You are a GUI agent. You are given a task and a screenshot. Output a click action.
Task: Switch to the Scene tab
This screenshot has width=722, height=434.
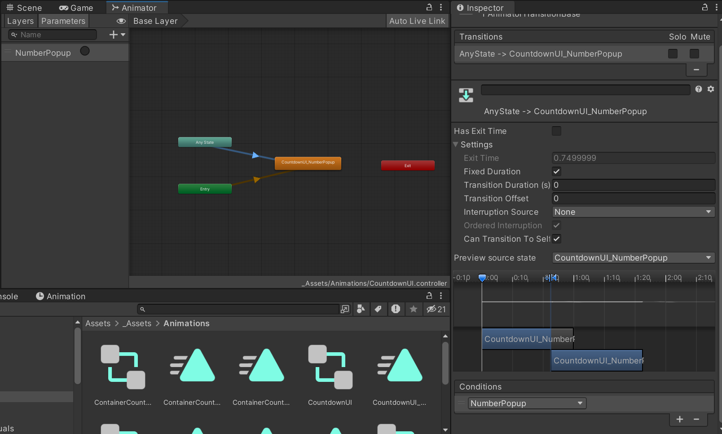(24, 8)
